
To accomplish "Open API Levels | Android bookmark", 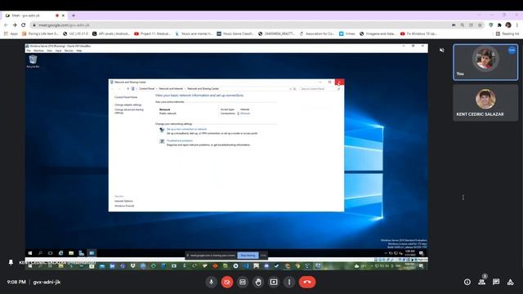I will click(x=111, y=33).
